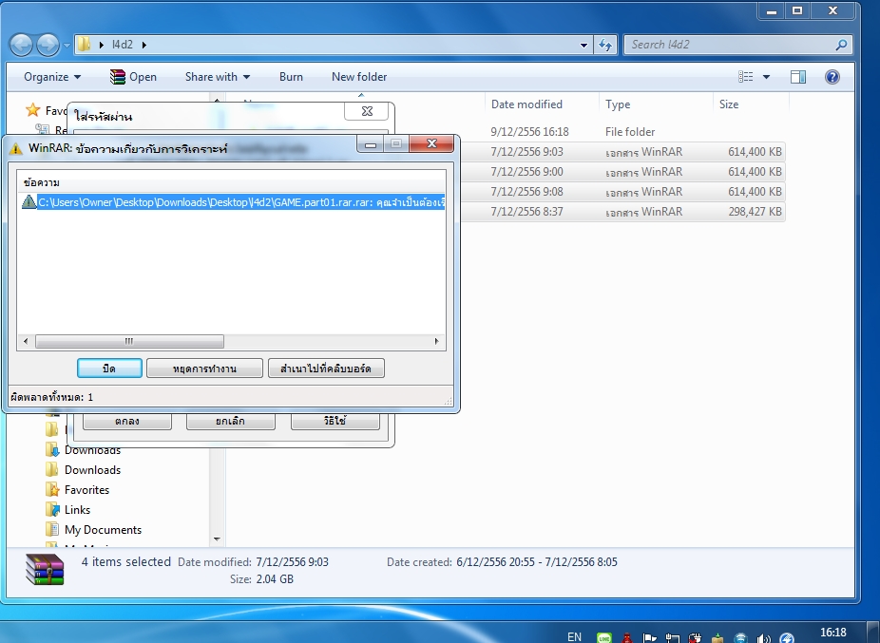Open the Organize menu
Viewport: 880px width, 643px height.
point(52,77)
